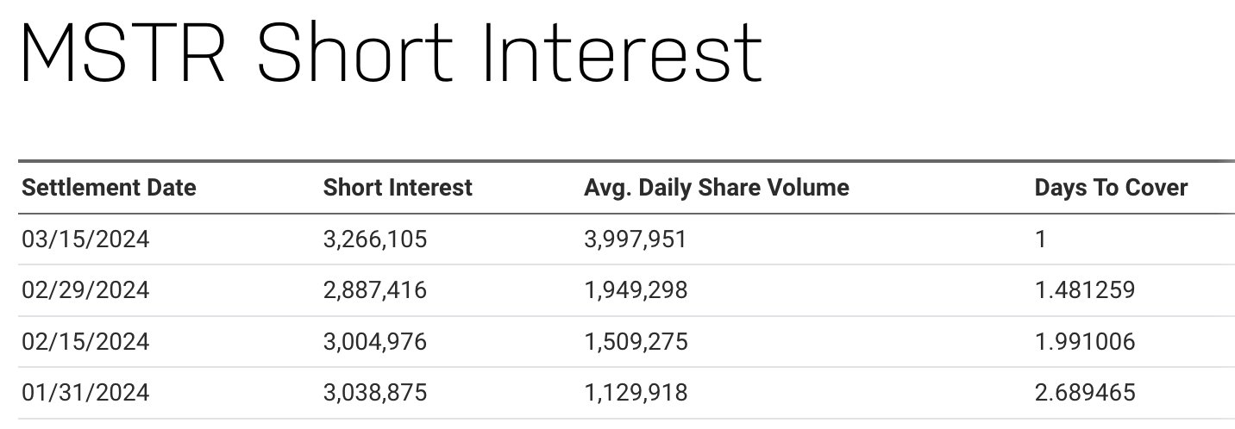Click short interest value 3,038,875
The image size is (1235, 429).
pos(374,393)
